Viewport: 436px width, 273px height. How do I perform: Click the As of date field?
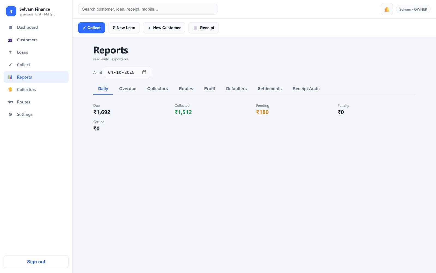point(127,72)
